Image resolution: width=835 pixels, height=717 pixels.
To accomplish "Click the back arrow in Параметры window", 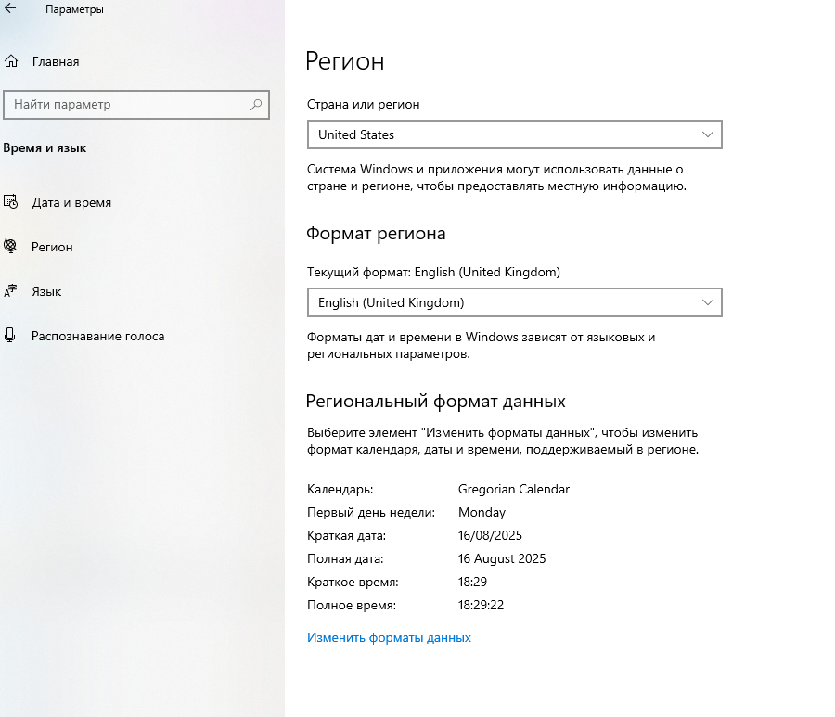I will (11, 9).
